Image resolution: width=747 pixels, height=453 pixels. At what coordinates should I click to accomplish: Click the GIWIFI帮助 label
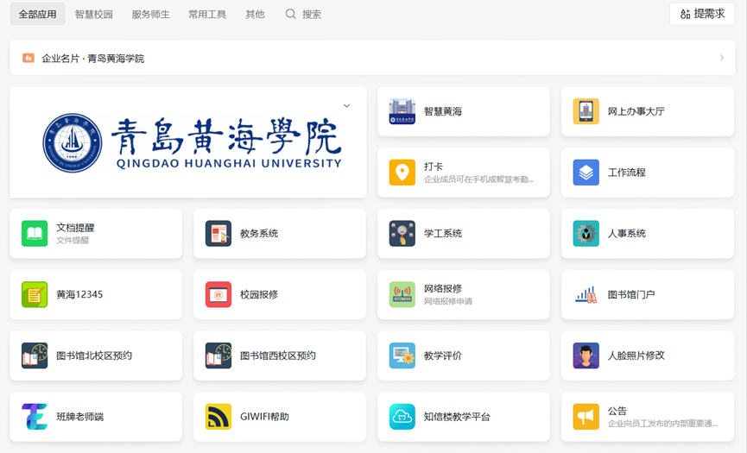pos(264,417)
